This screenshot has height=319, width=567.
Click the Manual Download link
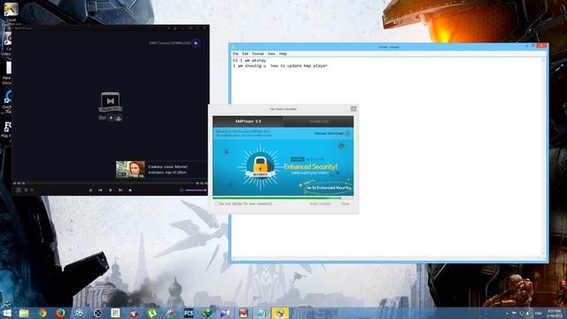[329, 134]
